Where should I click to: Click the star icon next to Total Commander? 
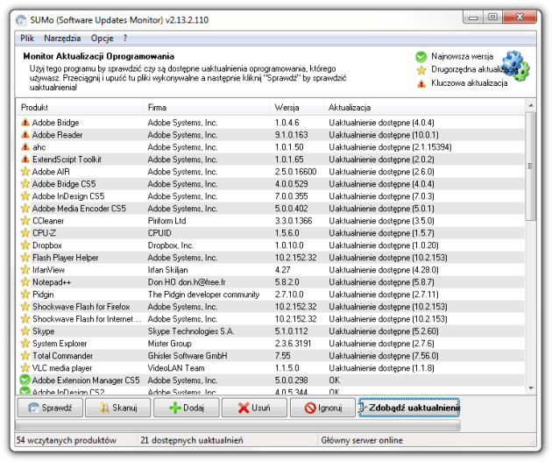pos(25,356)
